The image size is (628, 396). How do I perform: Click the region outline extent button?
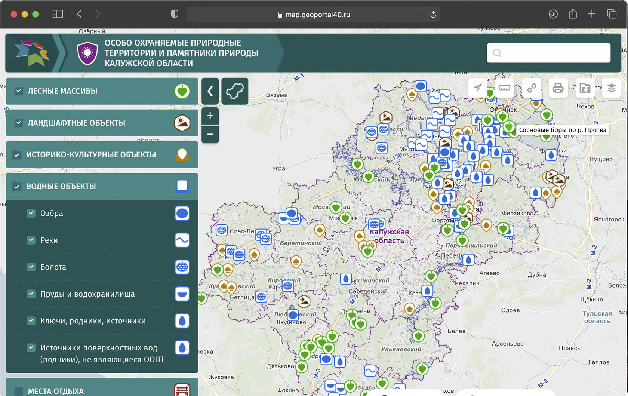(x=235, y=91)
